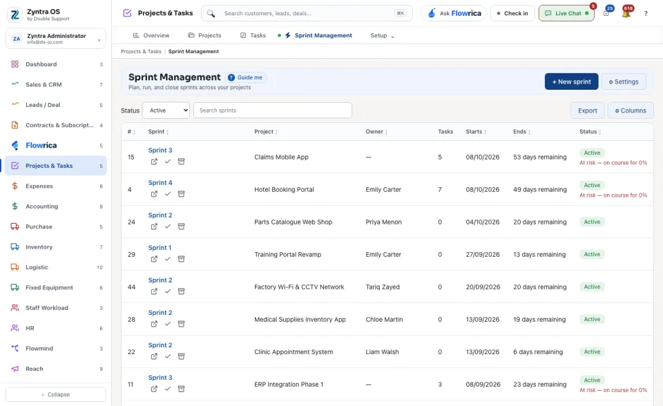Focus the Search sprints field
Image resolution: width=663 pixels, height=406 pixels.
[273, 110]
